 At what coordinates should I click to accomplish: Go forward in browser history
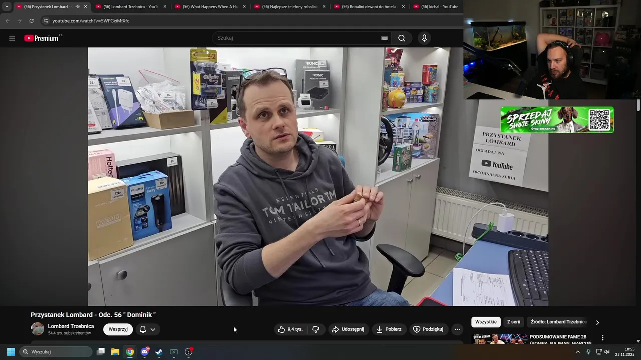[19, 21]
